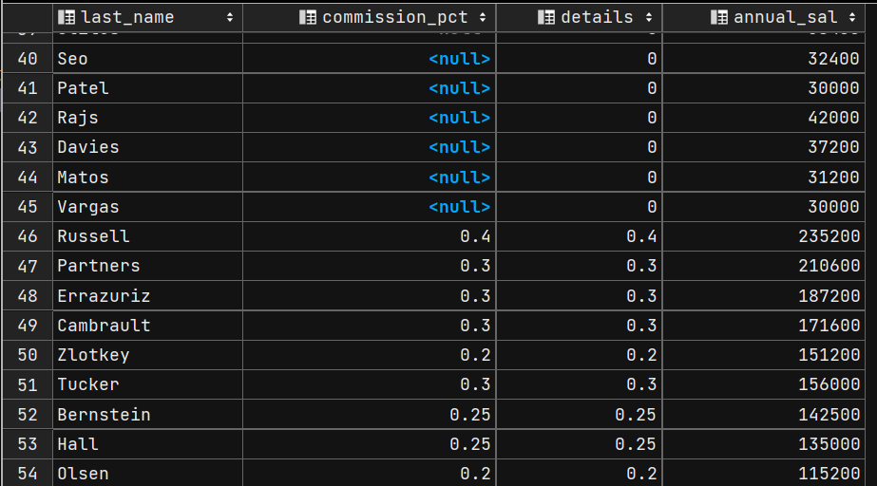Click Russell's commission_pct value 0.4
The image size is (877, 486).
coord(370,236)
